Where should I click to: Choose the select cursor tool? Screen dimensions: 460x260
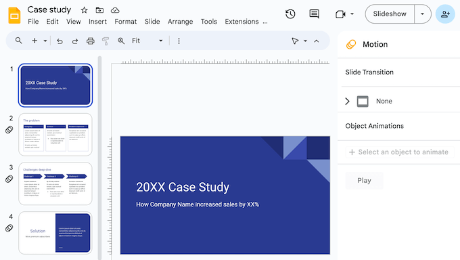coord(295,41)
